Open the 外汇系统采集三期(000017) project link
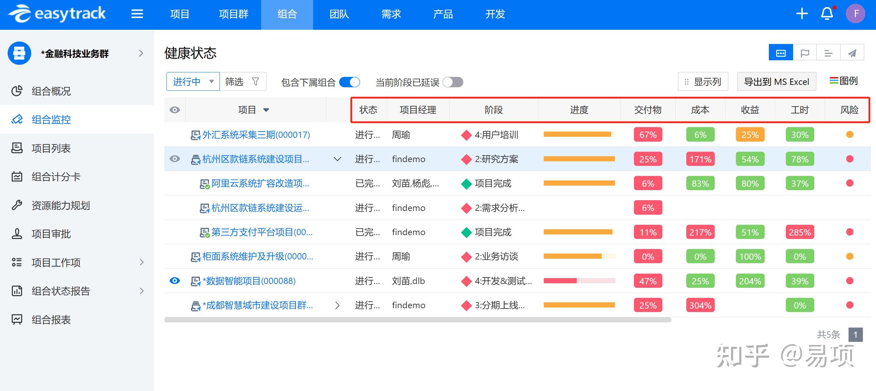 256,135
